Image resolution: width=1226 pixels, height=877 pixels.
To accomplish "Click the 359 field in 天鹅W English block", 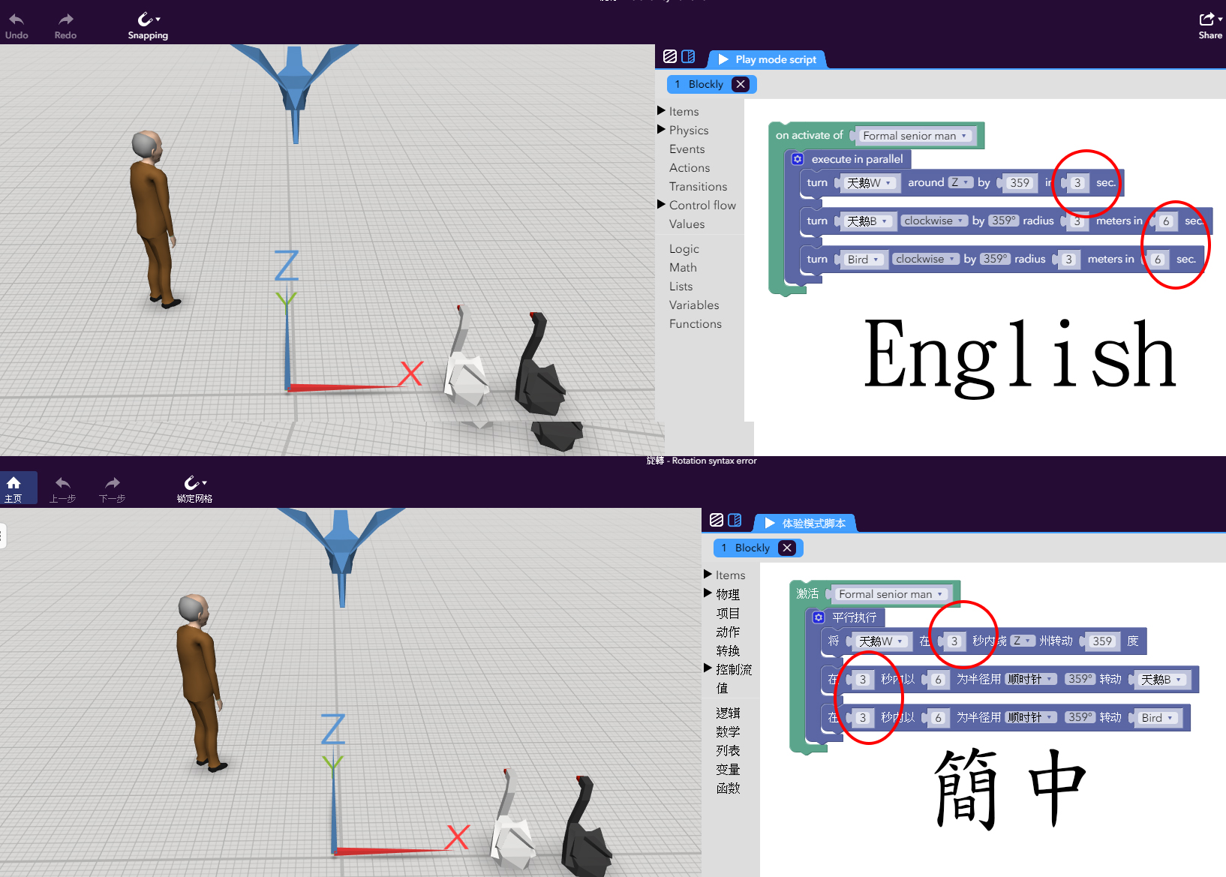I will pos(1019,183).
